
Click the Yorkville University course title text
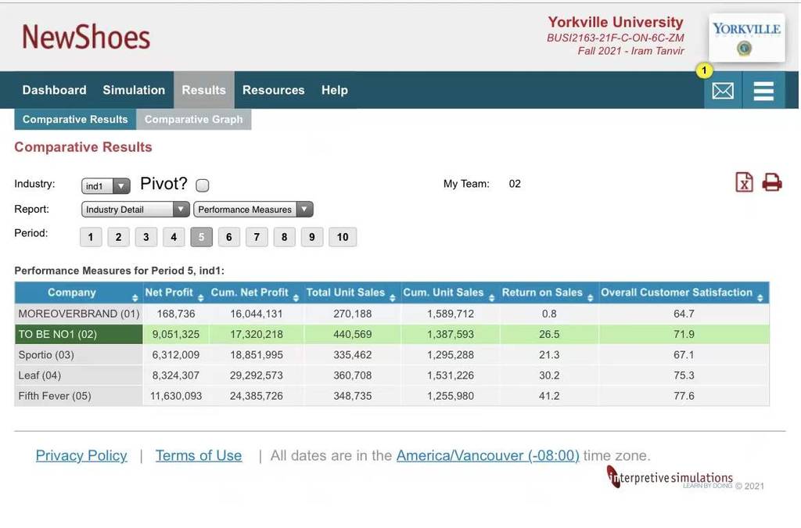616,22
